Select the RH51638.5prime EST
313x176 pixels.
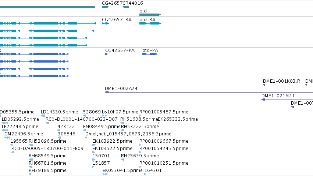(x=122, y=123)
